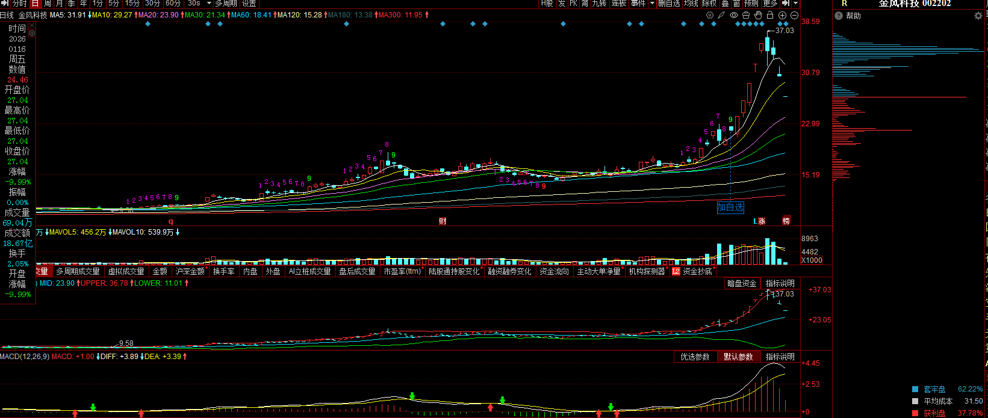Toggle 均线 moving average lines

[x=691, y=4]
